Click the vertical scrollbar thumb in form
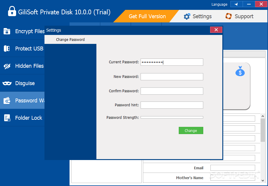This screenshot has width=268, height=186. tap(263, 130)
